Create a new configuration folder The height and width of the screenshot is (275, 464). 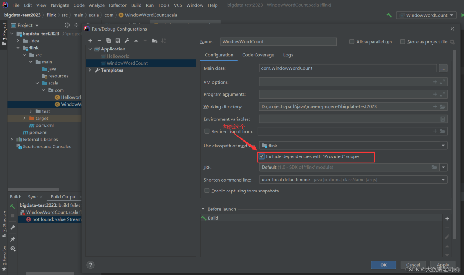[154, 41]
